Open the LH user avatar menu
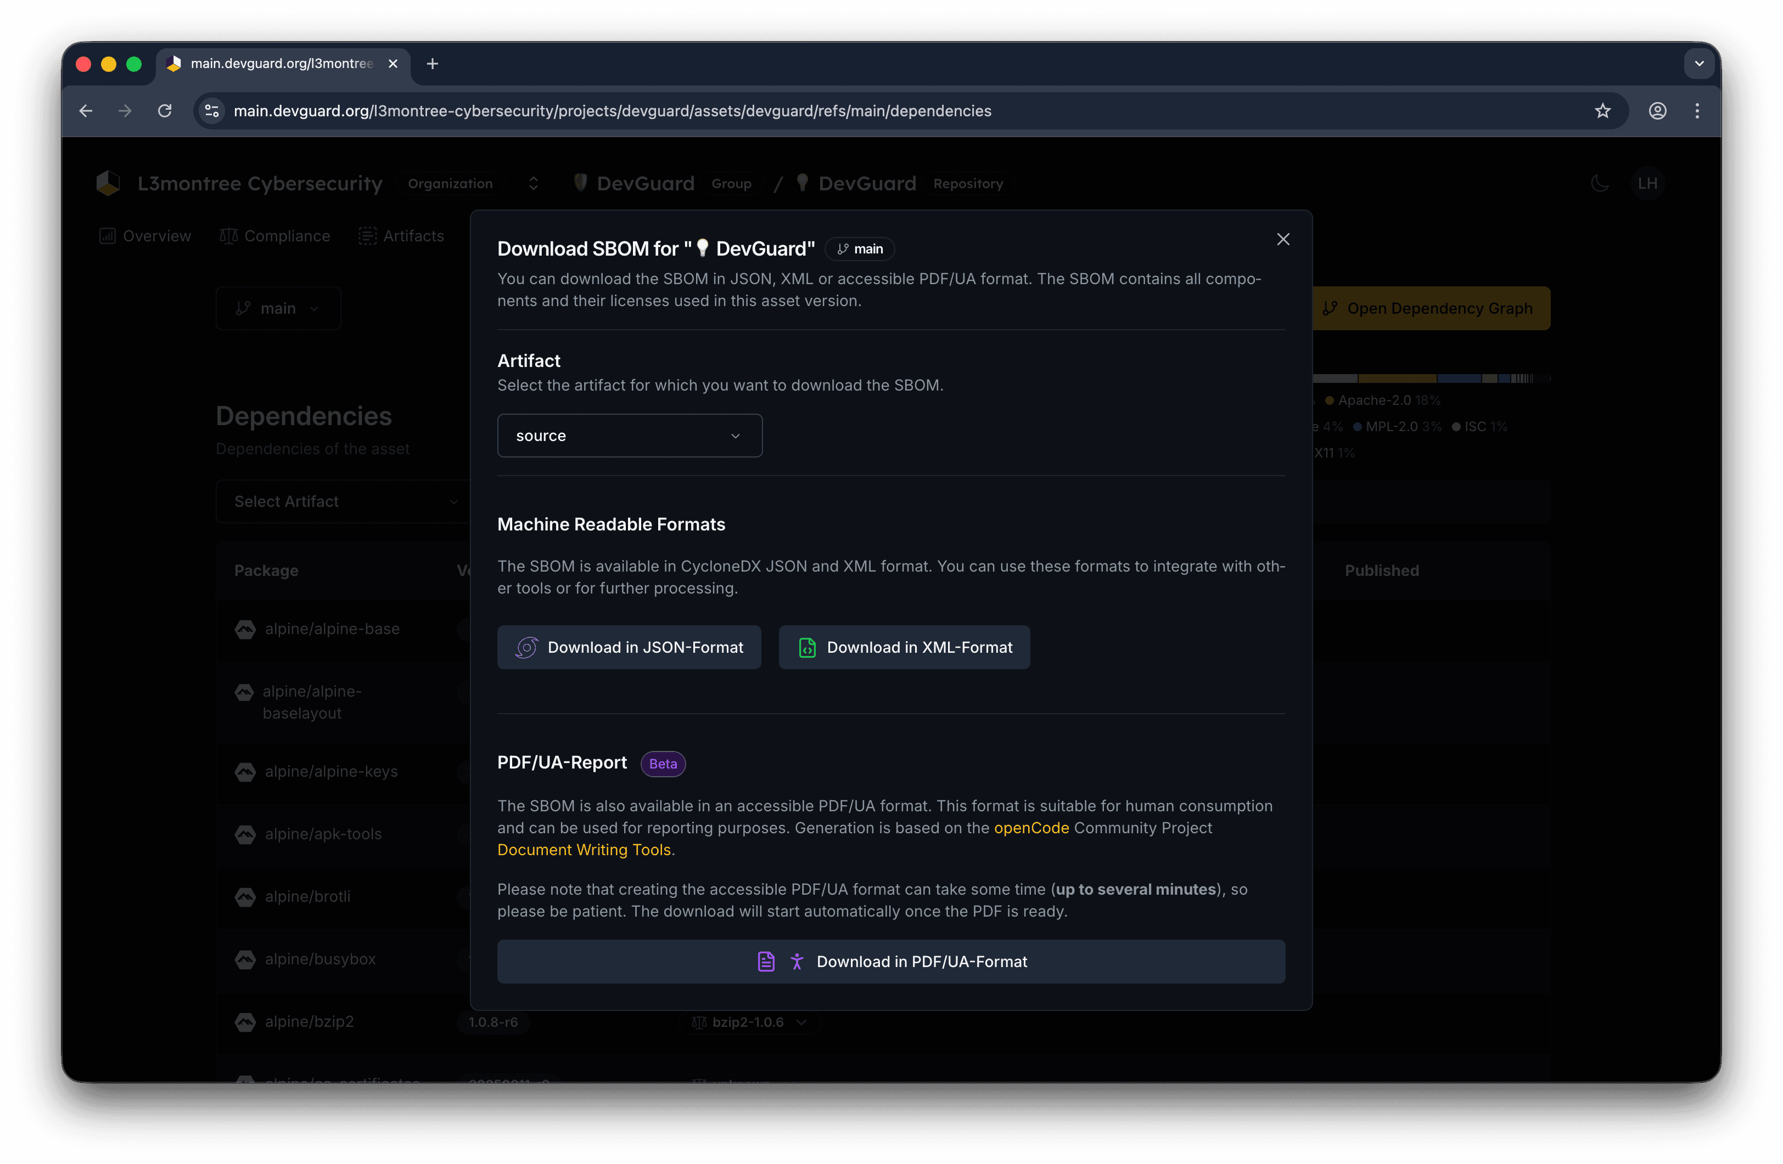The width and height of the screenshot is (1783, 1164). pos(1647,183)
